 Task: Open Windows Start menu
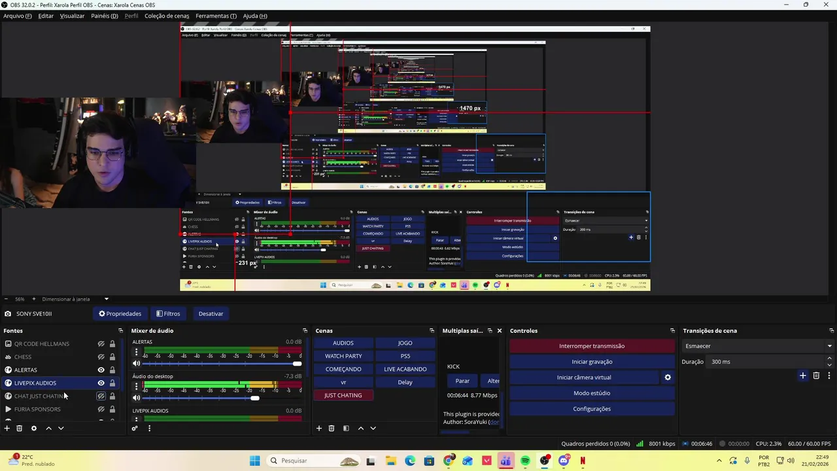(254, 461)
